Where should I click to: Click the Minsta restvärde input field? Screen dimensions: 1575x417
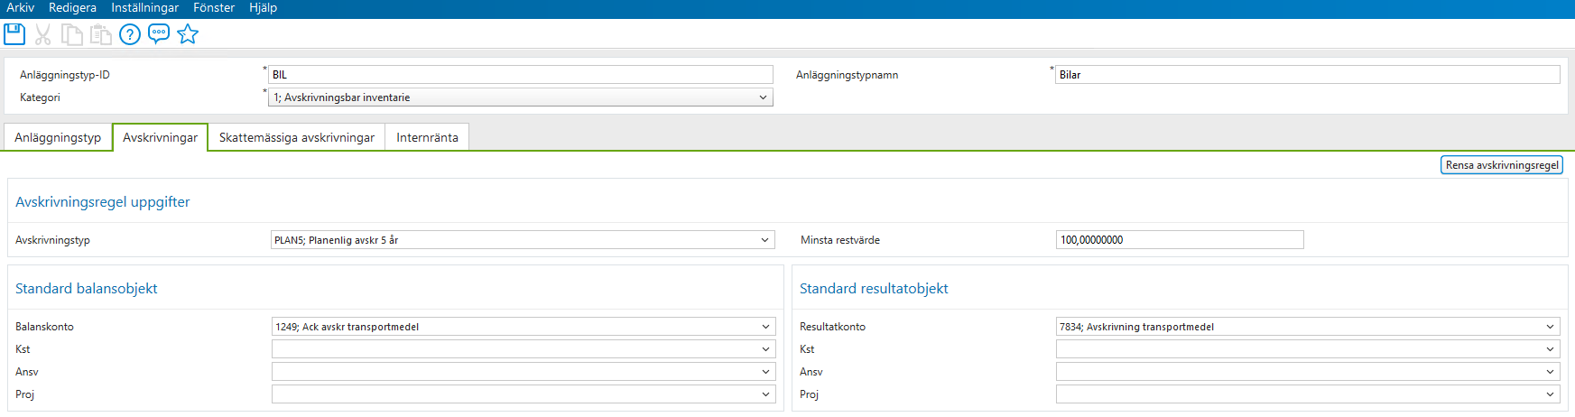(x=1180, y=240)
